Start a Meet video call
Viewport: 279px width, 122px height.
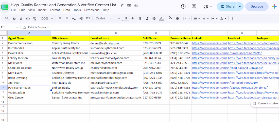point(205,7)
